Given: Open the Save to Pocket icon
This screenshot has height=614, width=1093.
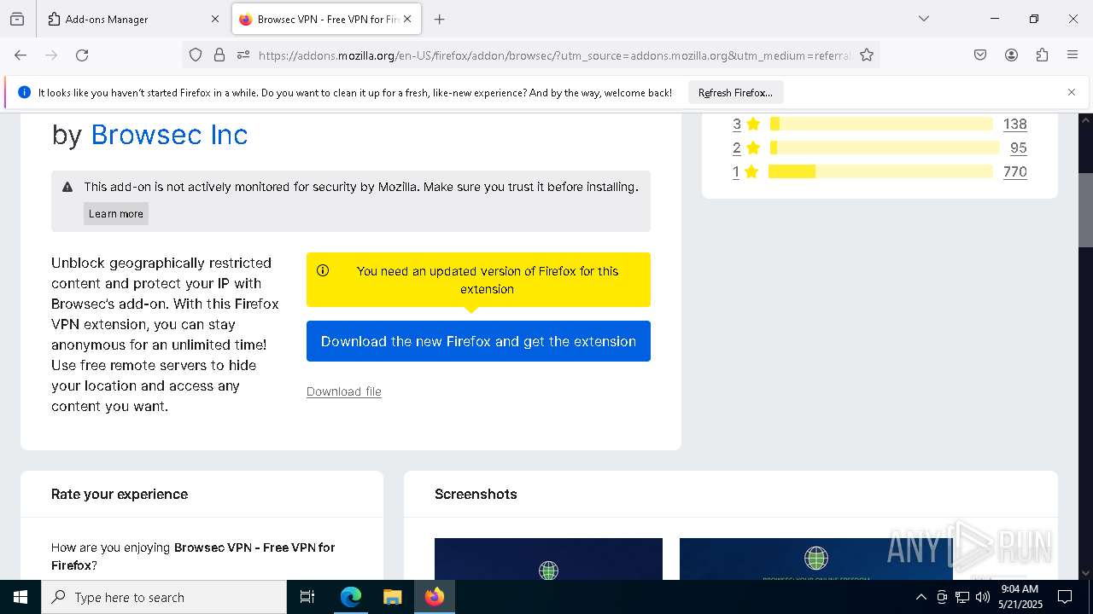Looking at the screenshot, I should tap(980, 55).
